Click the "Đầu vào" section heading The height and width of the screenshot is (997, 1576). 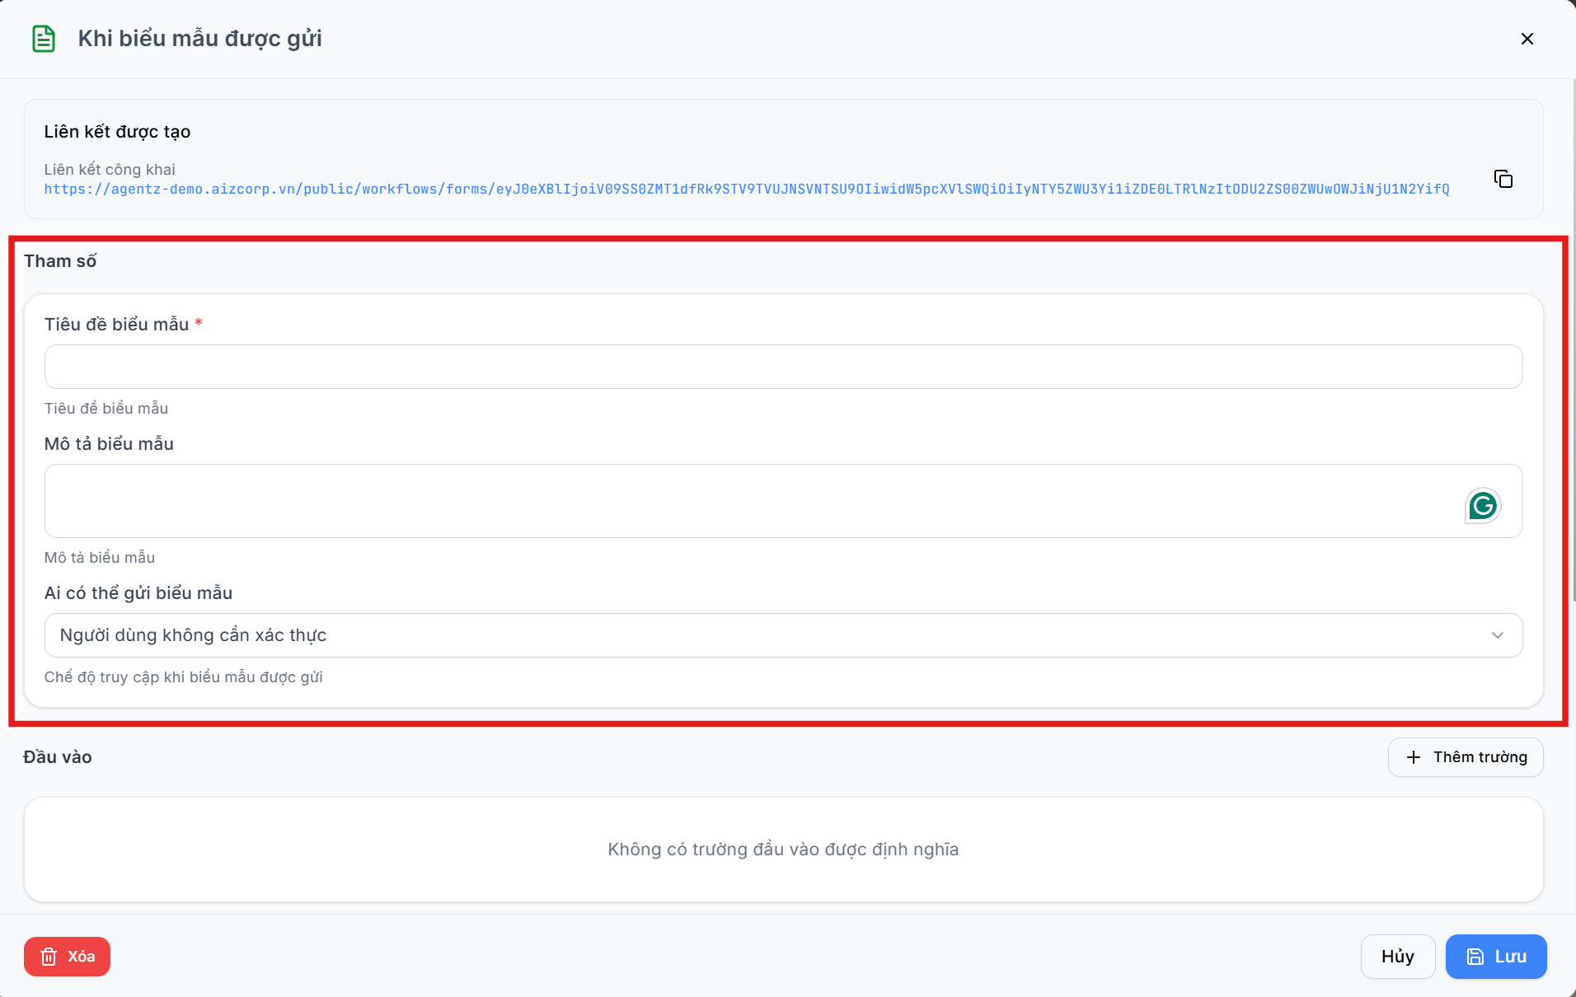pyautogui.click(x=58, y=757)
